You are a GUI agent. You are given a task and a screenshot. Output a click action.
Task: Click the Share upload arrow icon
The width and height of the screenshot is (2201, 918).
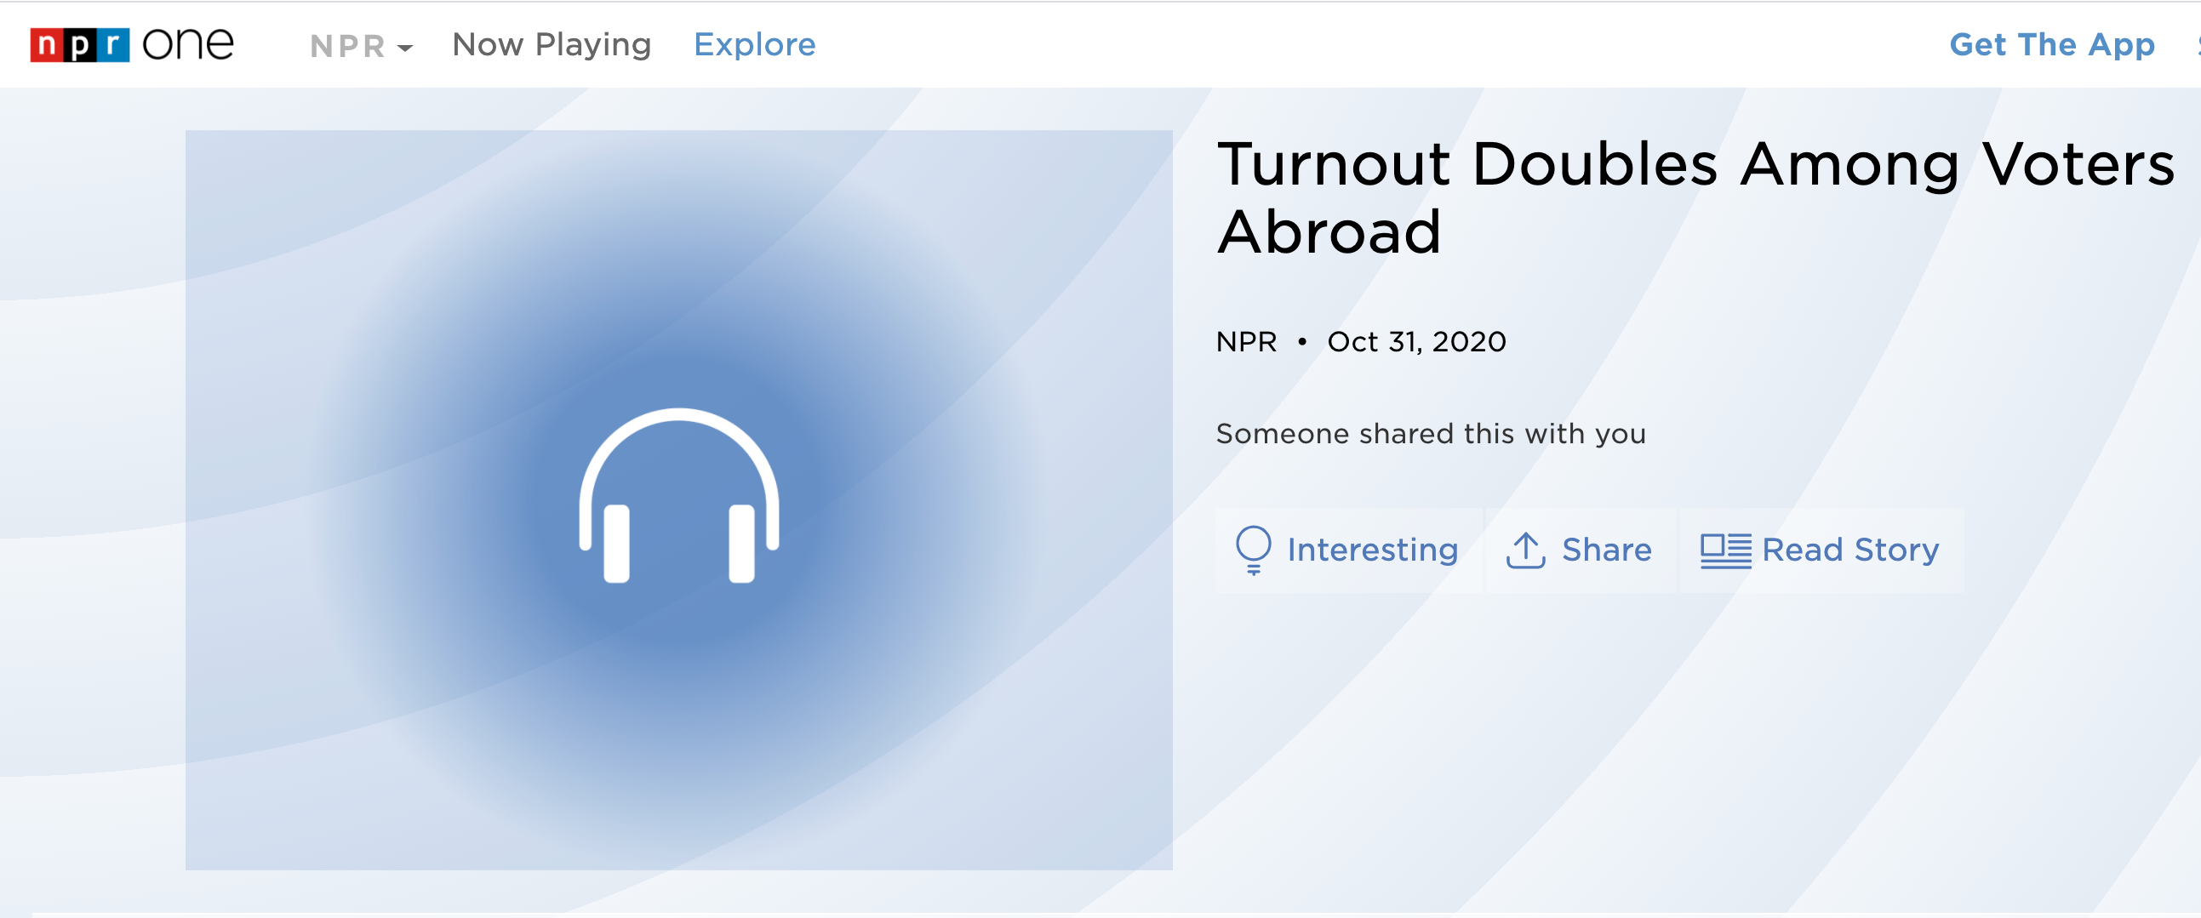pyautogui.click(x=1524, y=549)
